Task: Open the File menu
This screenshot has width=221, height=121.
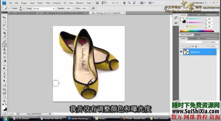Action: (x=10, y=3)
